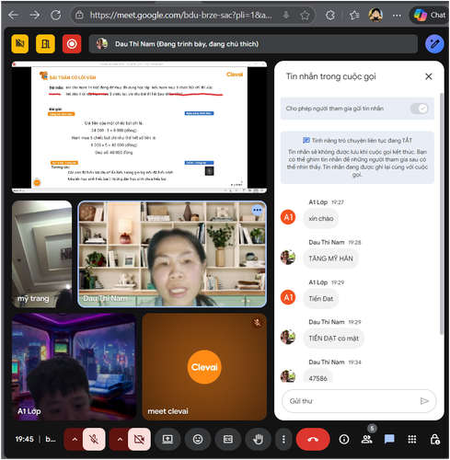
Task: Leave the call with red hang-up button
Action: point(313,439)
